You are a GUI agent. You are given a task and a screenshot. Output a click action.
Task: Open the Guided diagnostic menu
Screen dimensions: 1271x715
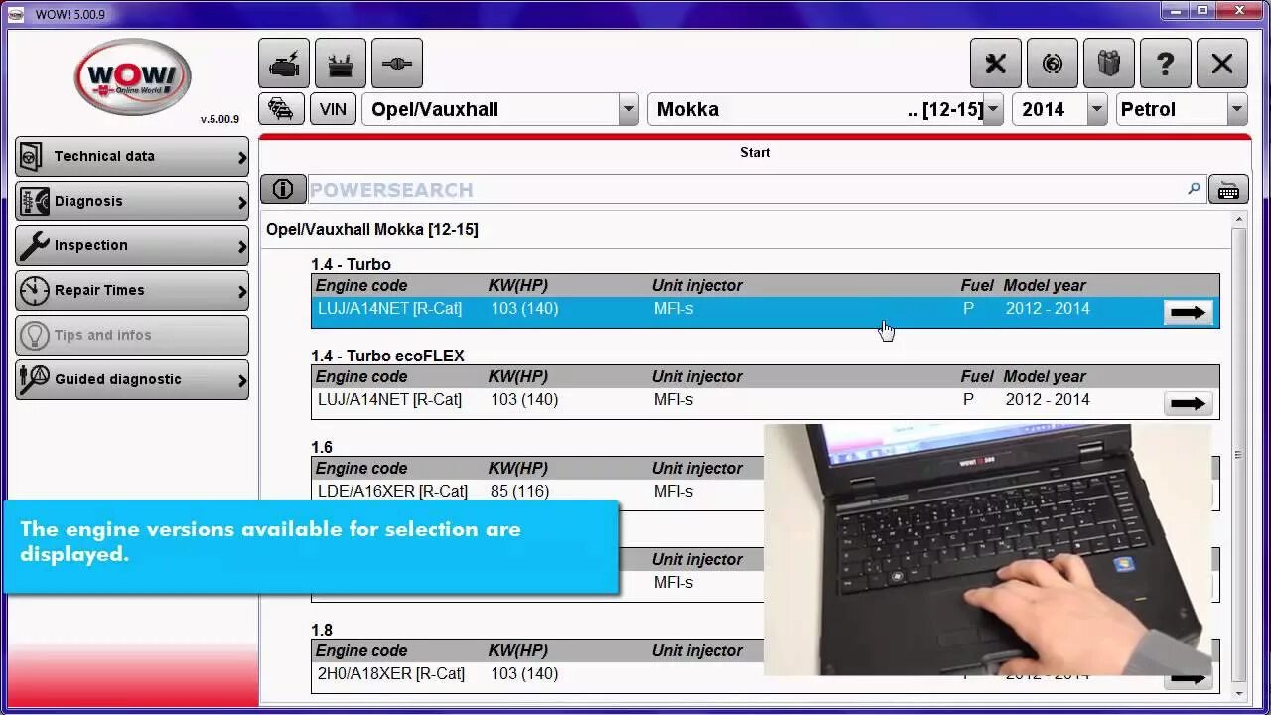coord(132,380)
